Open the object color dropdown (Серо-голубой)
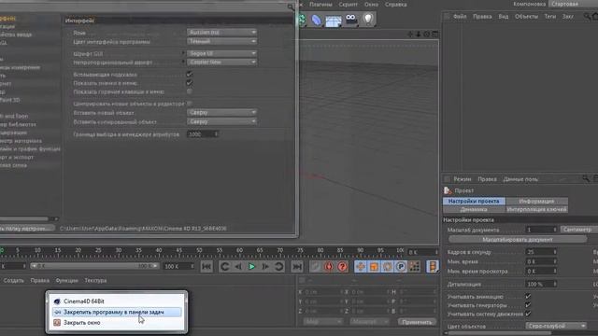 tap(556, 326)
